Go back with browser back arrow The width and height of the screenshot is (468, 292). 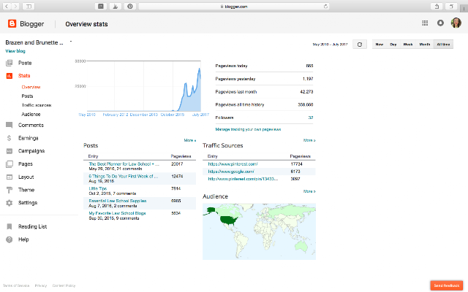point(7,6)
